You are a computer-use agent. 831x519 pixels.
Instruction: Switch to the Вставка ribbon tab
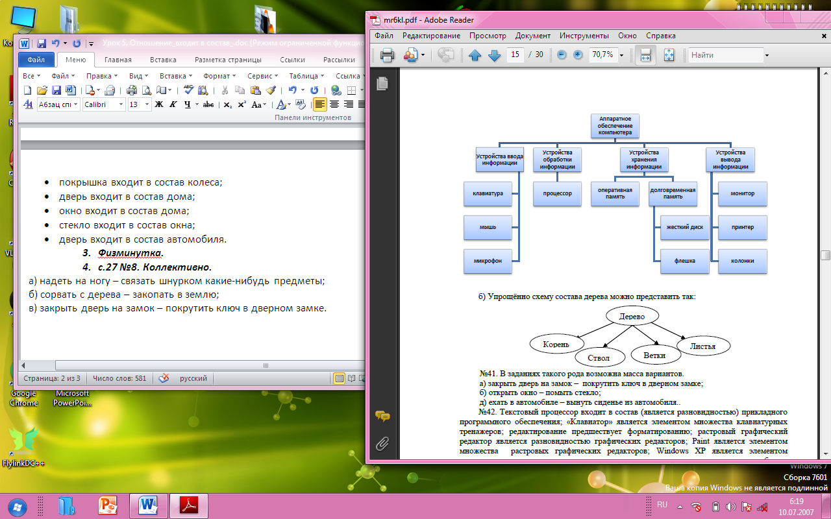click(x=163, y=60)
